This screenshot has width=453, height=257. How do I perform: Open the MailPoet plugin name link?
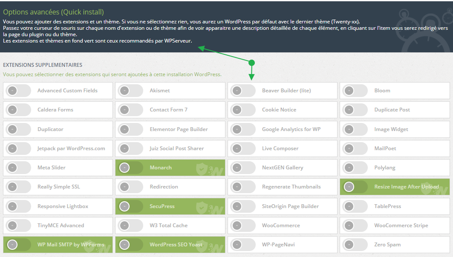click(x=385, y=148)
